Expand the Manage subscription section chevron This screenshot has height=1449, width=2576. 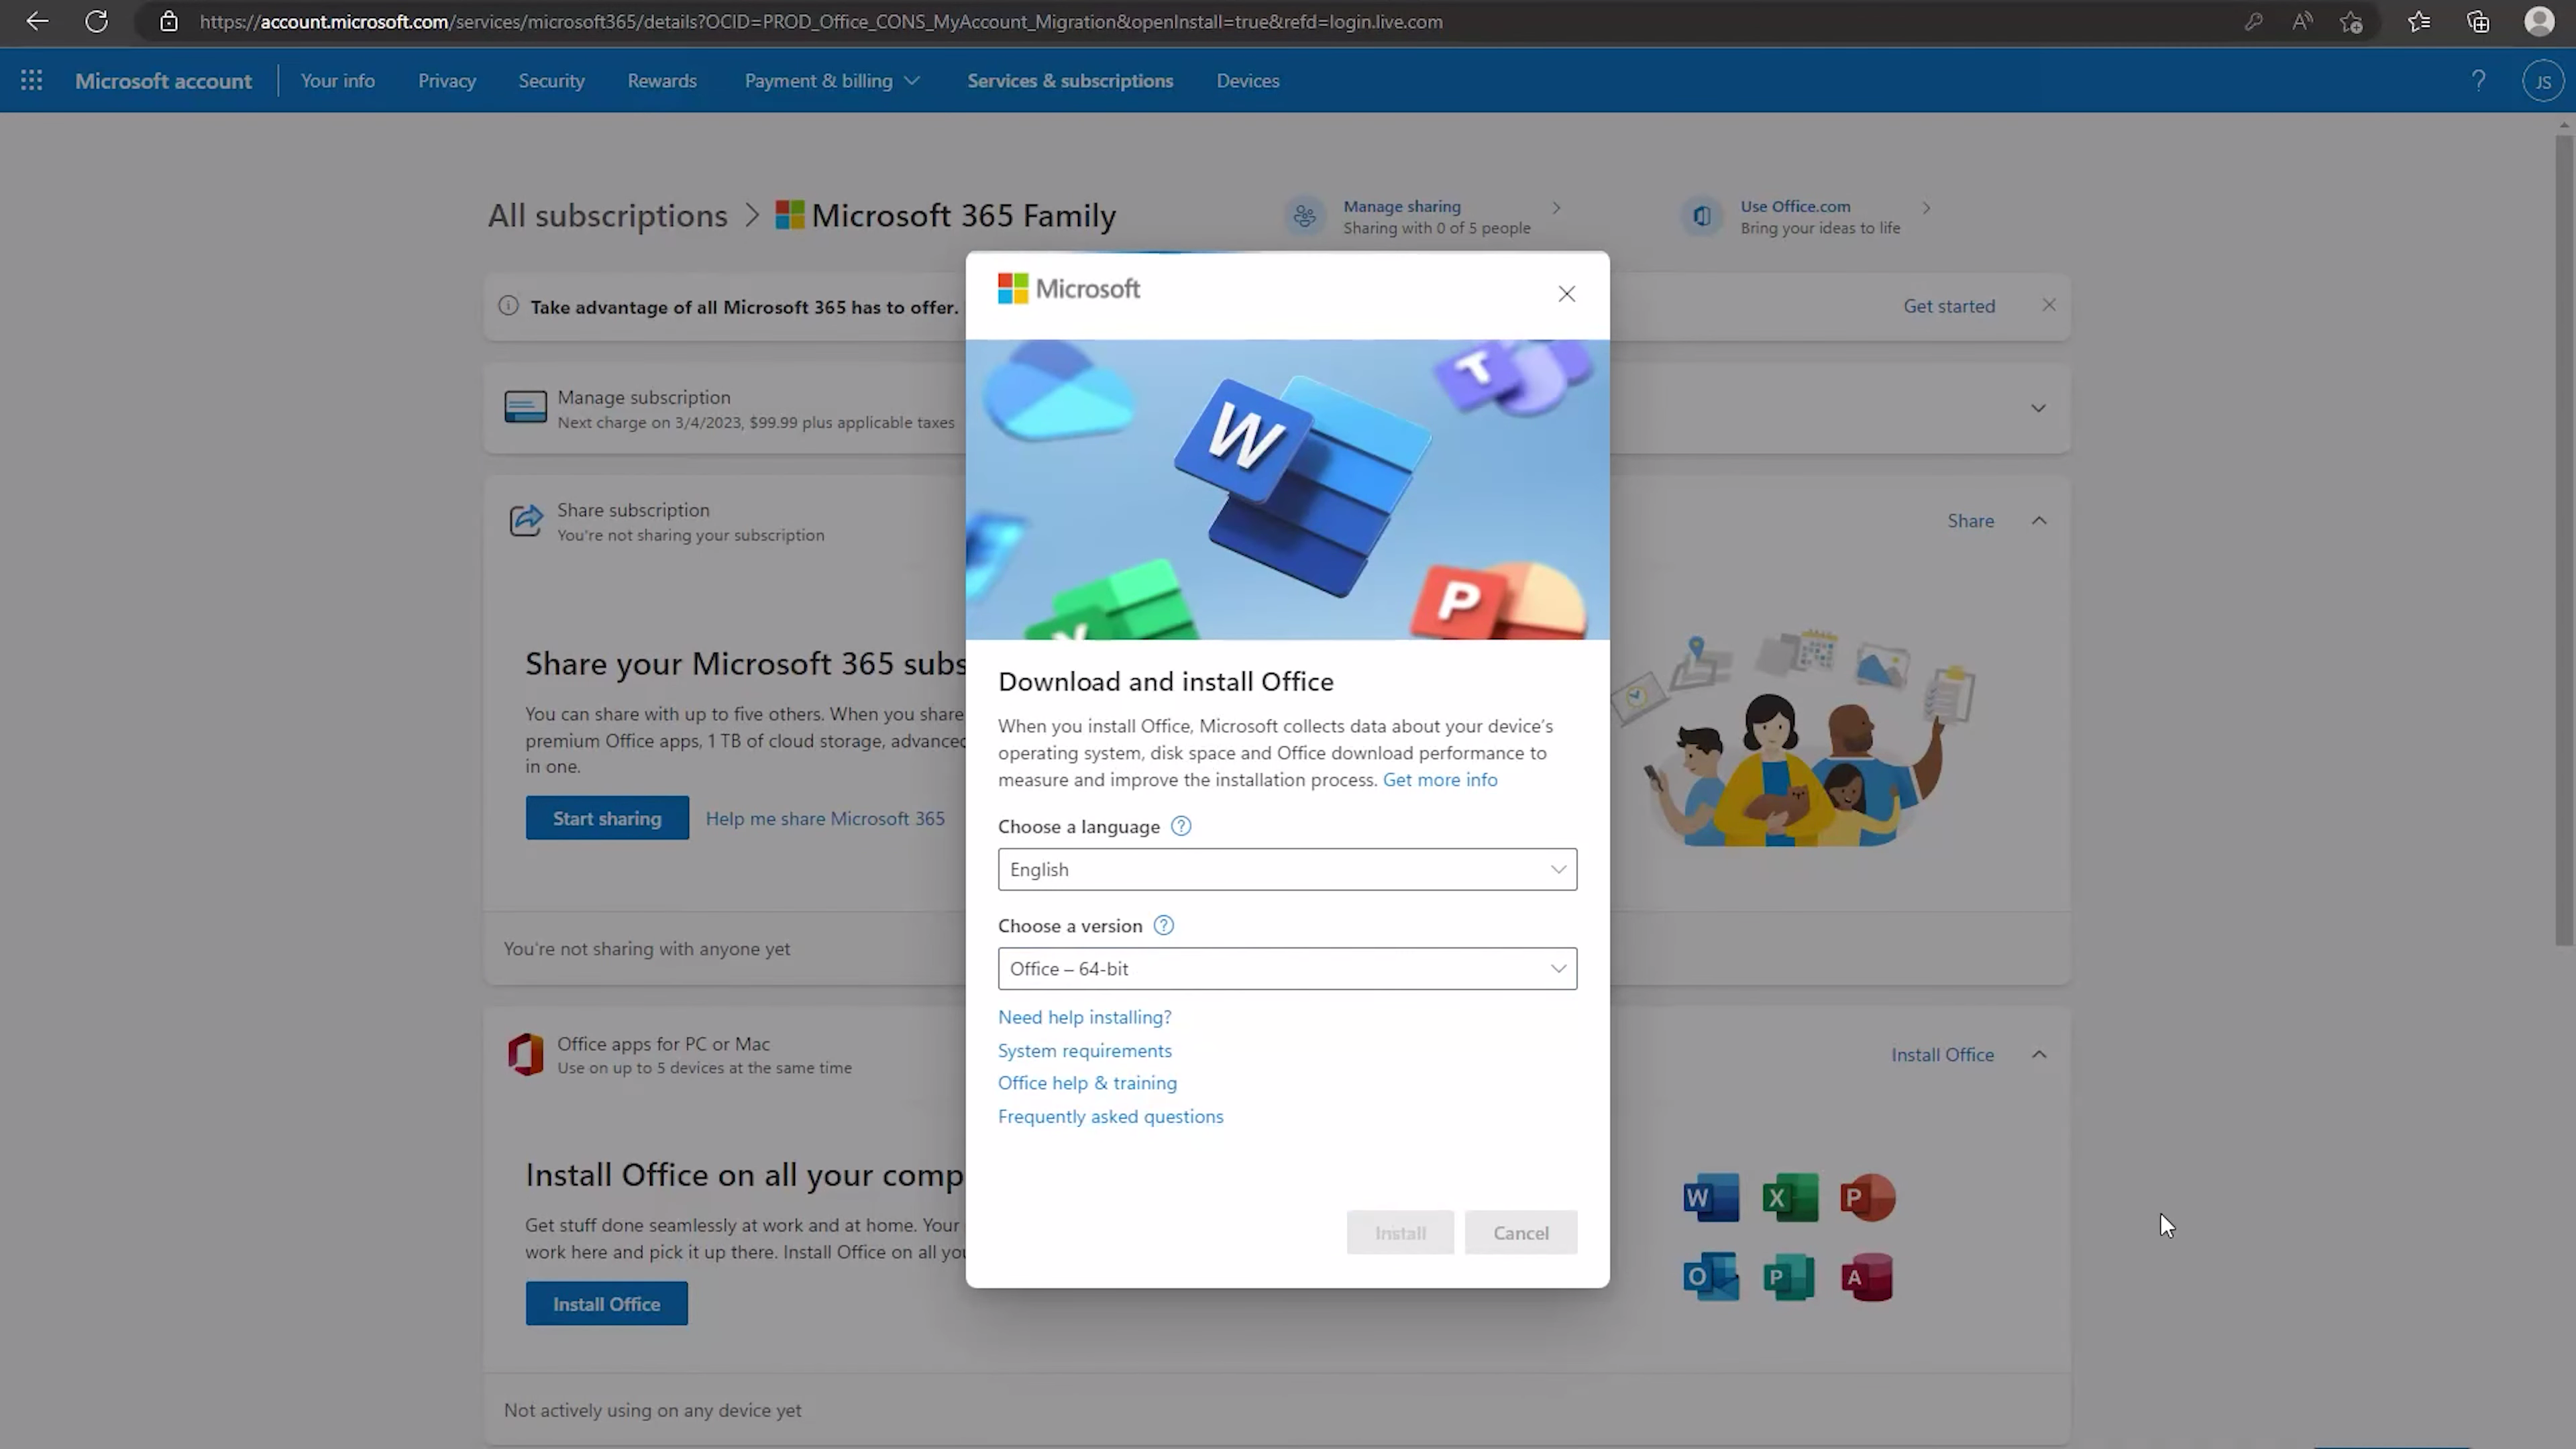tap(2037, 408)
